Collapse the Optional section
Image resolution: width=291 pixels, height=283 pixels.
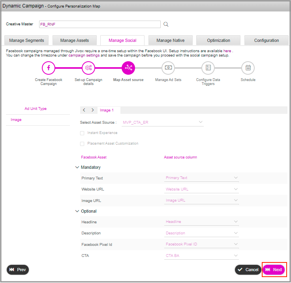[77, 211]
